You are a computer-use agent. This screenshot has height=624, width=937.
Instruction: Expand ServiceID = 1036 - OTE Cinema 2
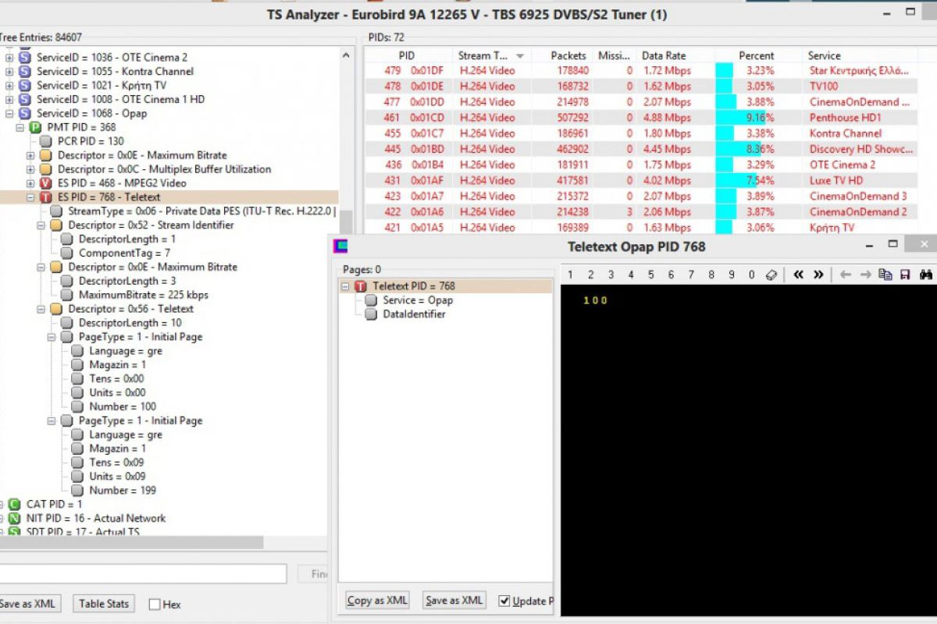click(x=9, y=58)
